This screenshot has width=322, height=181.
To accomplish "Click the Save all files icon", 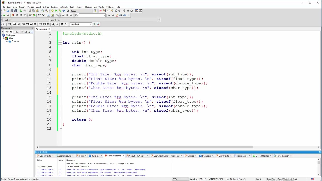I will click(16, 11).
